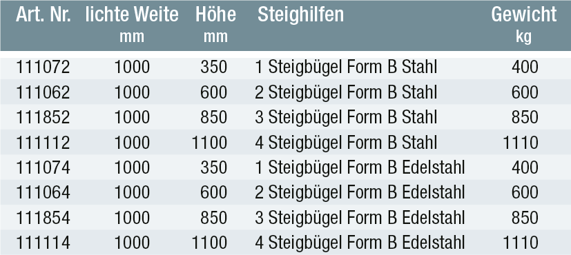Click the height 350 in row 111072

[x=214, y=68]
